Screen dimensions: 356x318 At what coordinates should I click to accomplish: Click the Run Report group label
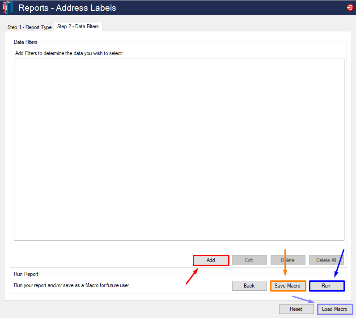[26, 274]
